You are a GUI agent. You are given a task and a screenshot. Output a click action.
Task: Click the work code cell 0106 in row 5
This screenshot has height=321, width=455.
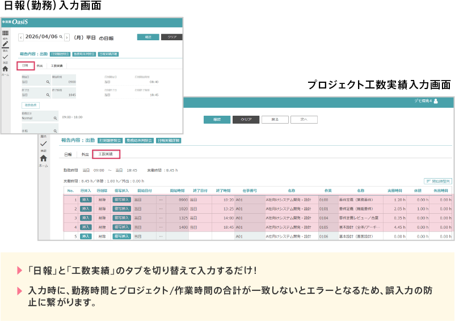tap(328, 236)
